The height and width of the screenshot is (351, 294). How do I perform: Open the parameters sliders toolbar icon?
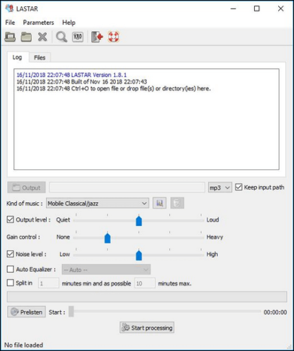click(78, 37)
